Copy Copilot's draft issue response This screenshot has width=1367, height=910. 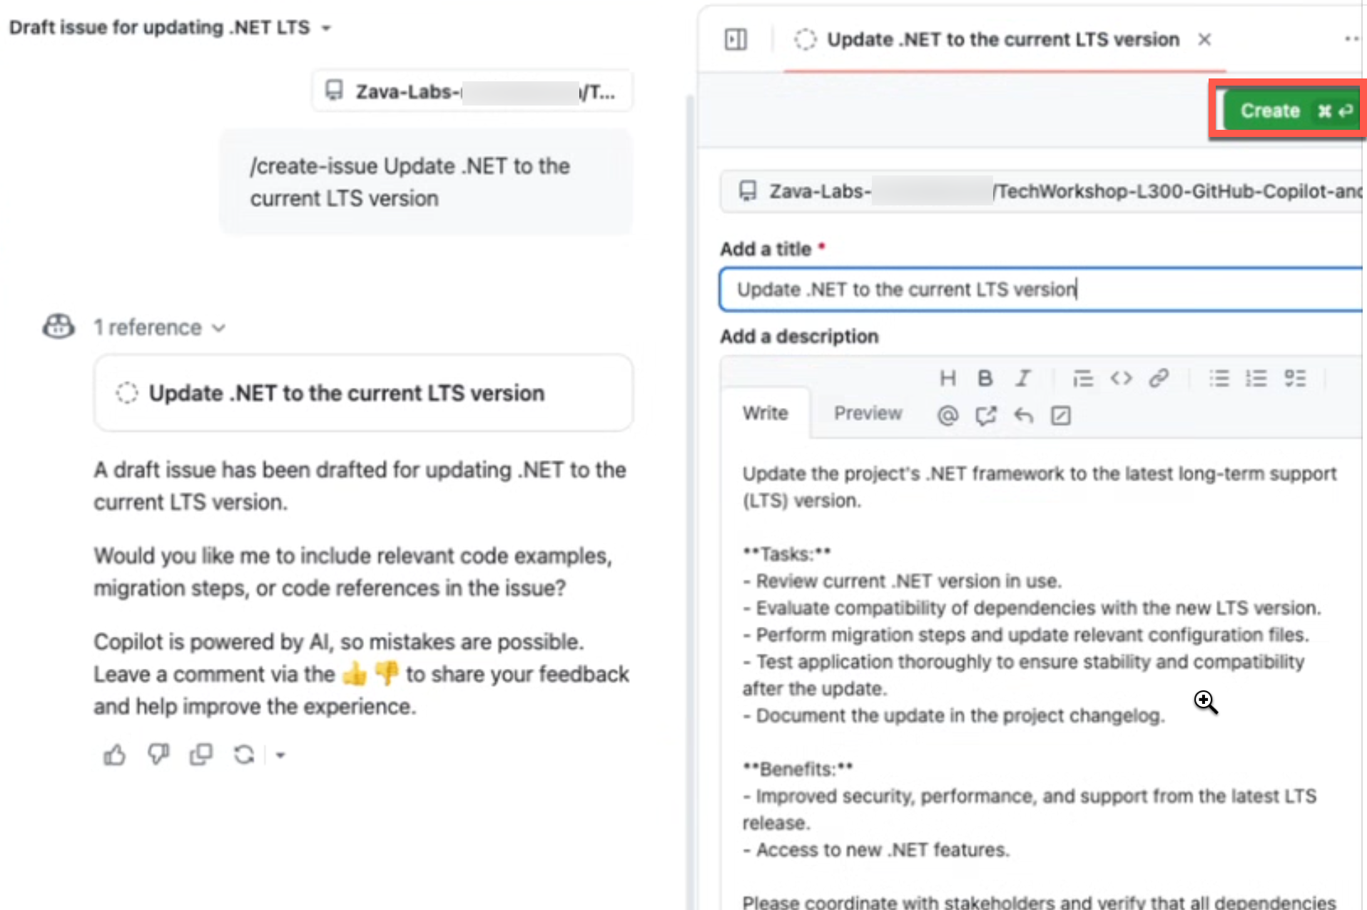(x=201, y=754)
